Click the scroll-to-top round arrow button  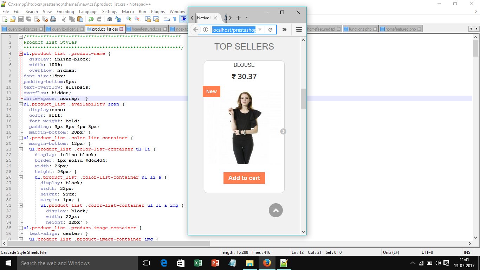tap(276, 210)
